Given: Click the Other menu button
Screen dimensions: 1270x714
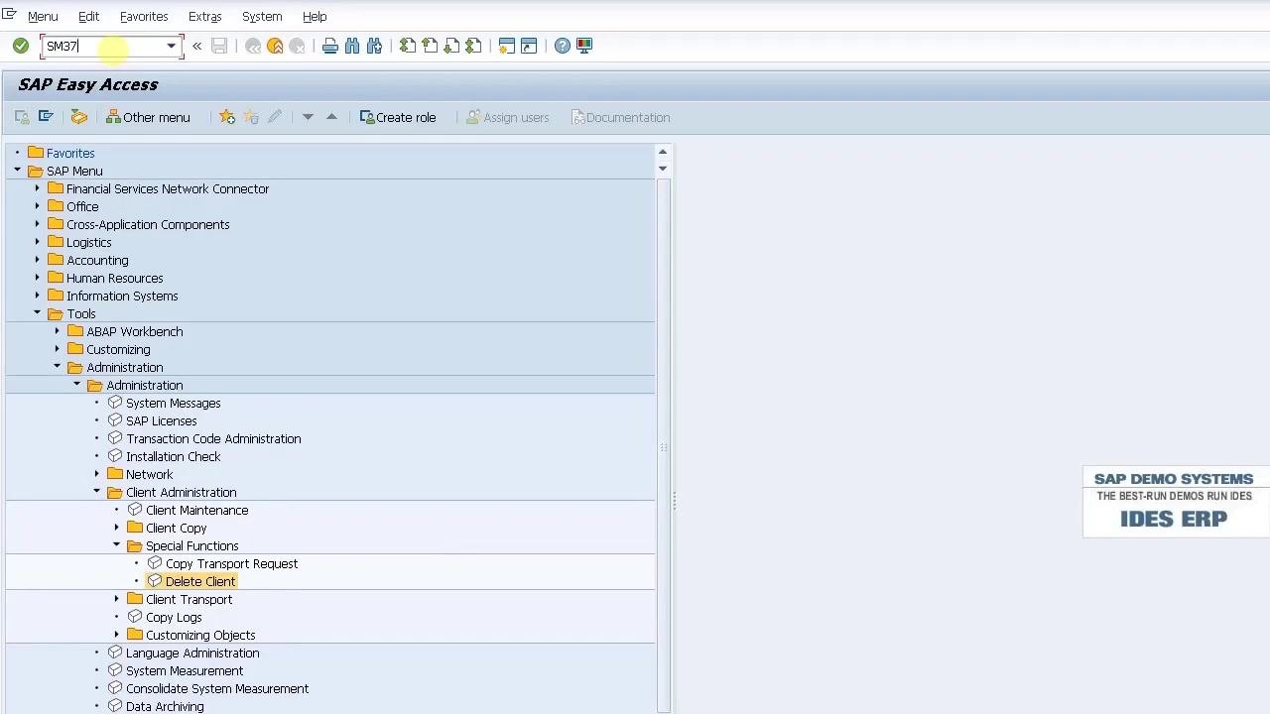Looking at the screenshot, I should pyautogui.click(x=148, y=117).
